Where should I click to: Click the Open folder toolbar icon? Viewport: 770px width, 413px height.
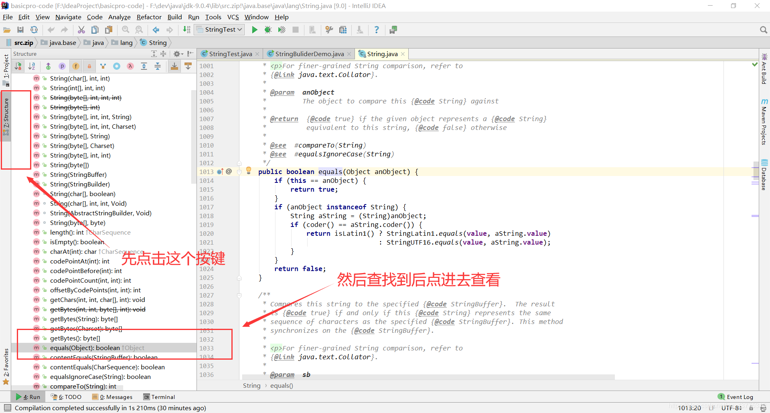click(x=7, y=30)
